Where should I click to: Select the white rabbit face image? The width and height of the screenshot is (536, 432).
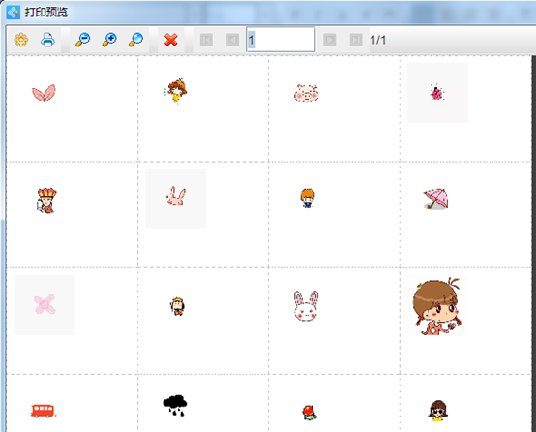tap(306, 306)
